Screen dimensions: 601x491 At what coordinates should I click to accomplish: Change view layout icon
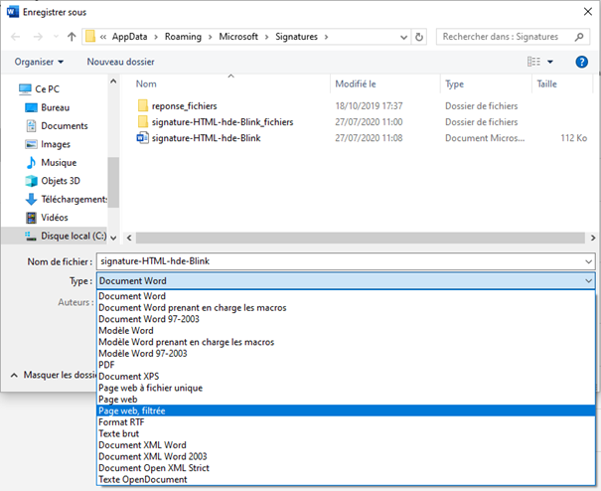pyautogui.click(x=533, y=62)
